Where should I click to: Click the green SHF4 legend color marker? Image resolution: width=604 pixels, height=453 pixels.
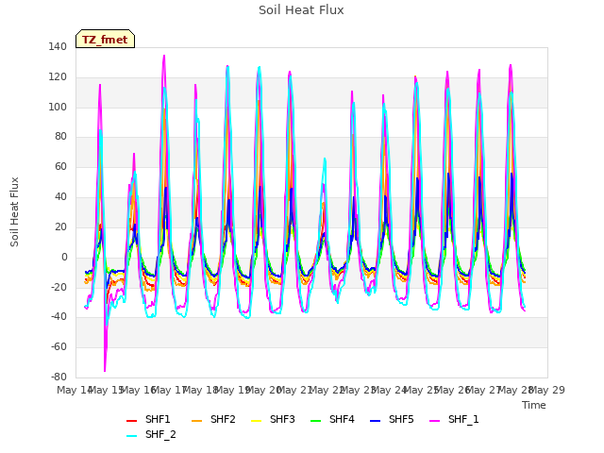click(x=315, y=421)
